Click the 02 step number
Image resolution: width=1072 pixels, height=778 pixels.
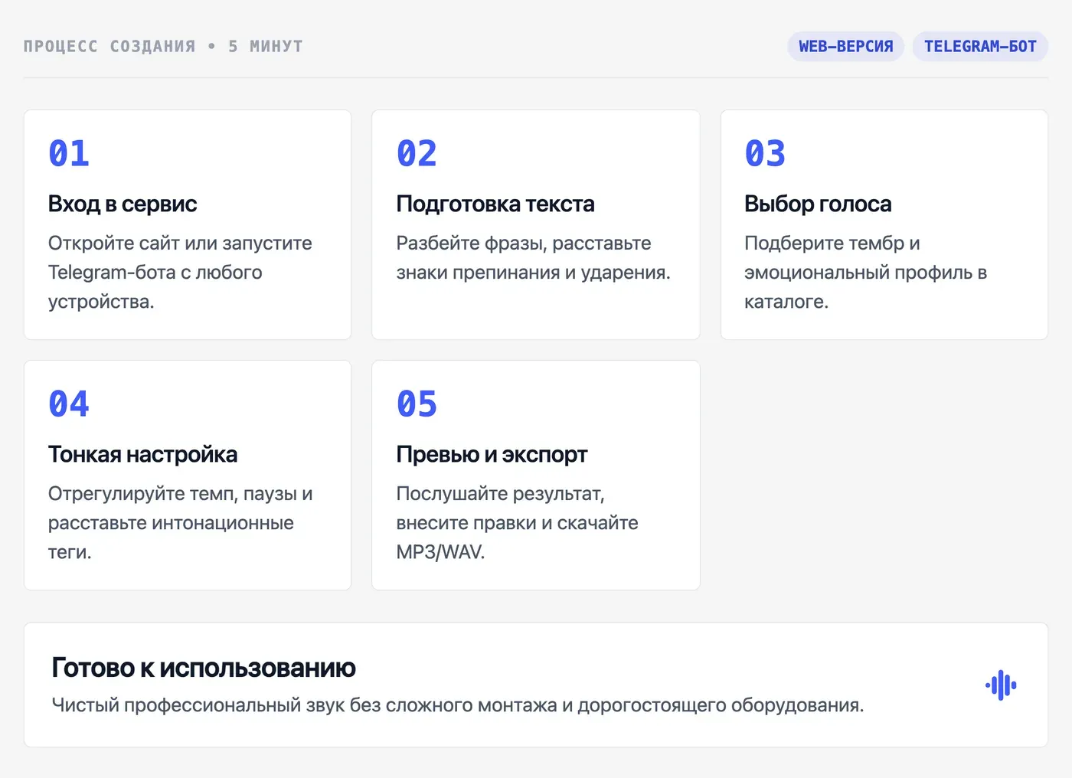(x=417, y=153)
